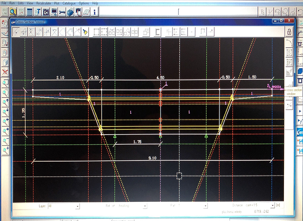This screenshot has height=221, width=303.
Task: Toggle the first line-snap tool button
Action: 16,32
